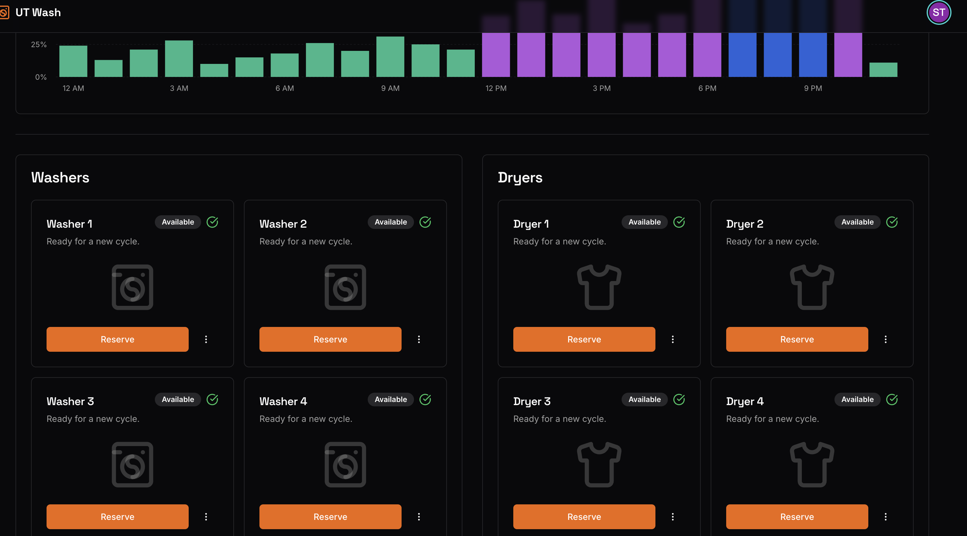The height and width of the screenshot is (536, 967).
Task: Click Washer 3 green checkmark status icon
Action: click(x=212, y=400)
